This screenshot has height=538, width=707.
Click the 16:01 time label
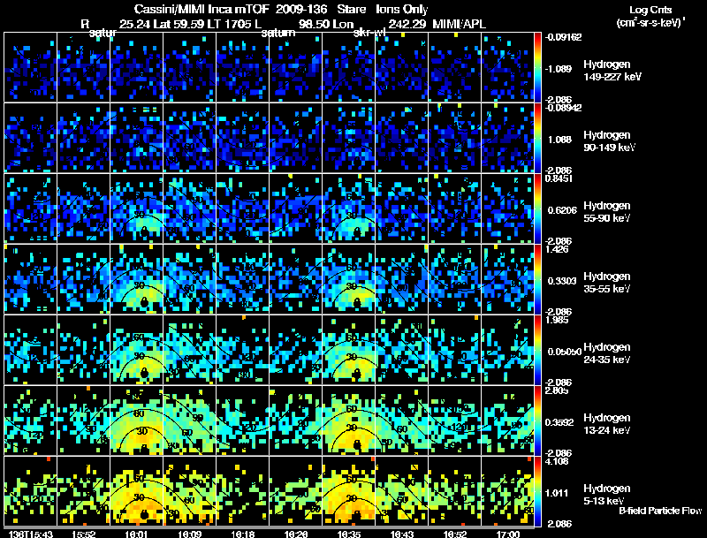point(136,534)
